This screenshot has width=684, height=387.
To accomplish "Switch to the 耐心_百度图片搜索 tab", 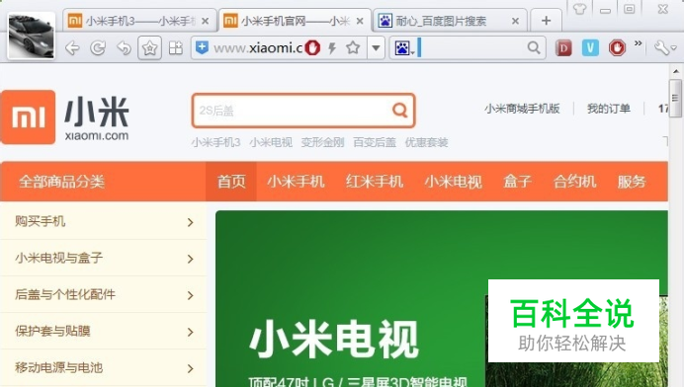I will tap(450, 21).
